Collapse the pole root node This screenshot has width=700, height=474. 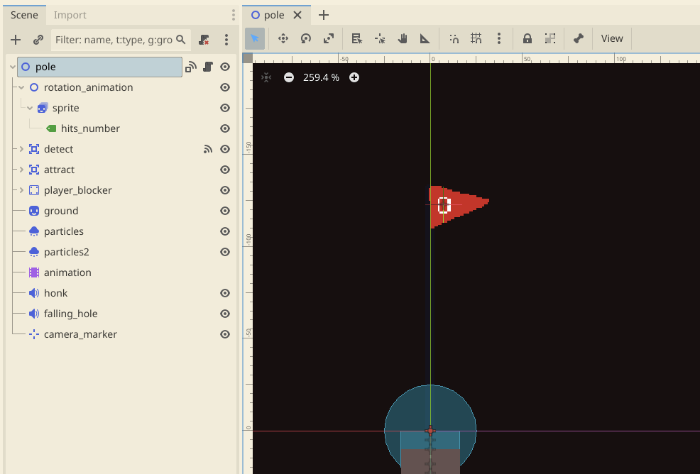point(13,67)
